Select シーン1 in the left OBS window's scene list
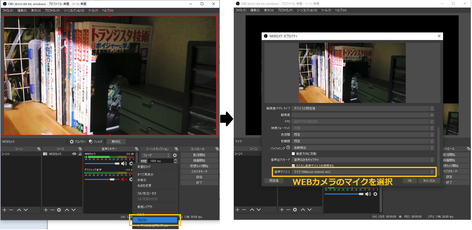The width and height of the screenshot is (472, 230). pos(21,154)
